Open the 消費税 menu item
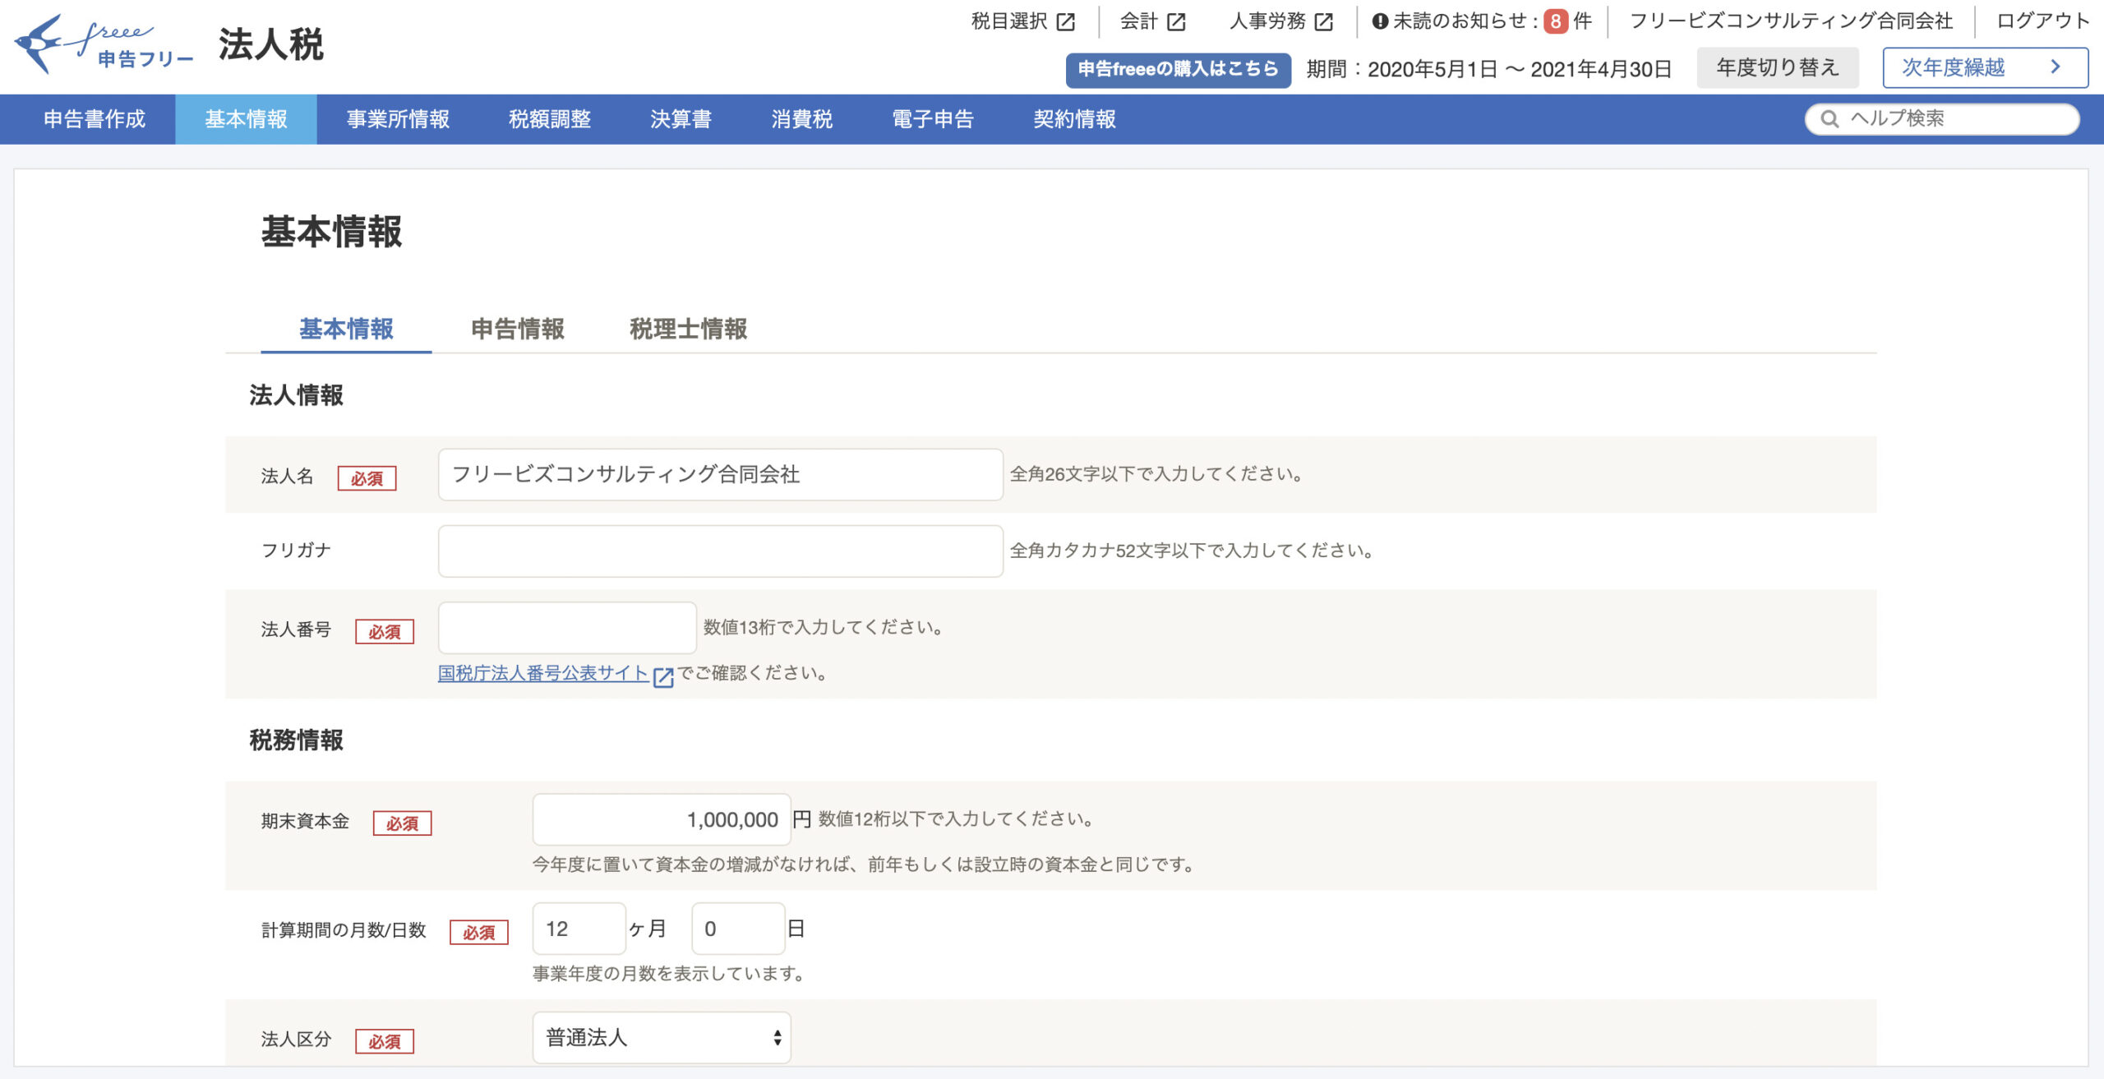 (802, 119)
